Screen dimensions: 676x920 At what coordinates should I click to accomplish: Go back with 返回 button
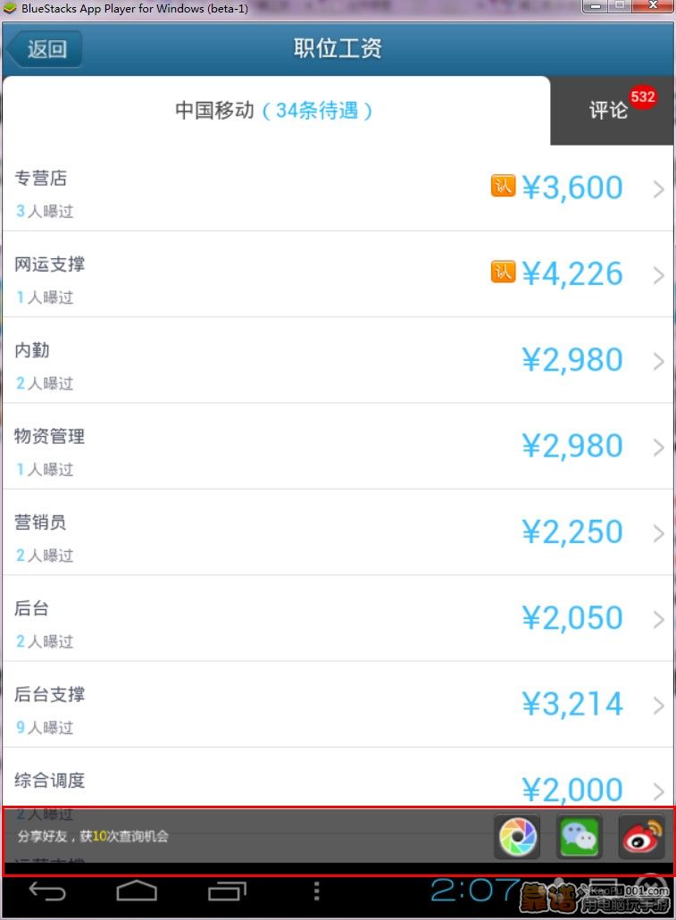[45, 49]
